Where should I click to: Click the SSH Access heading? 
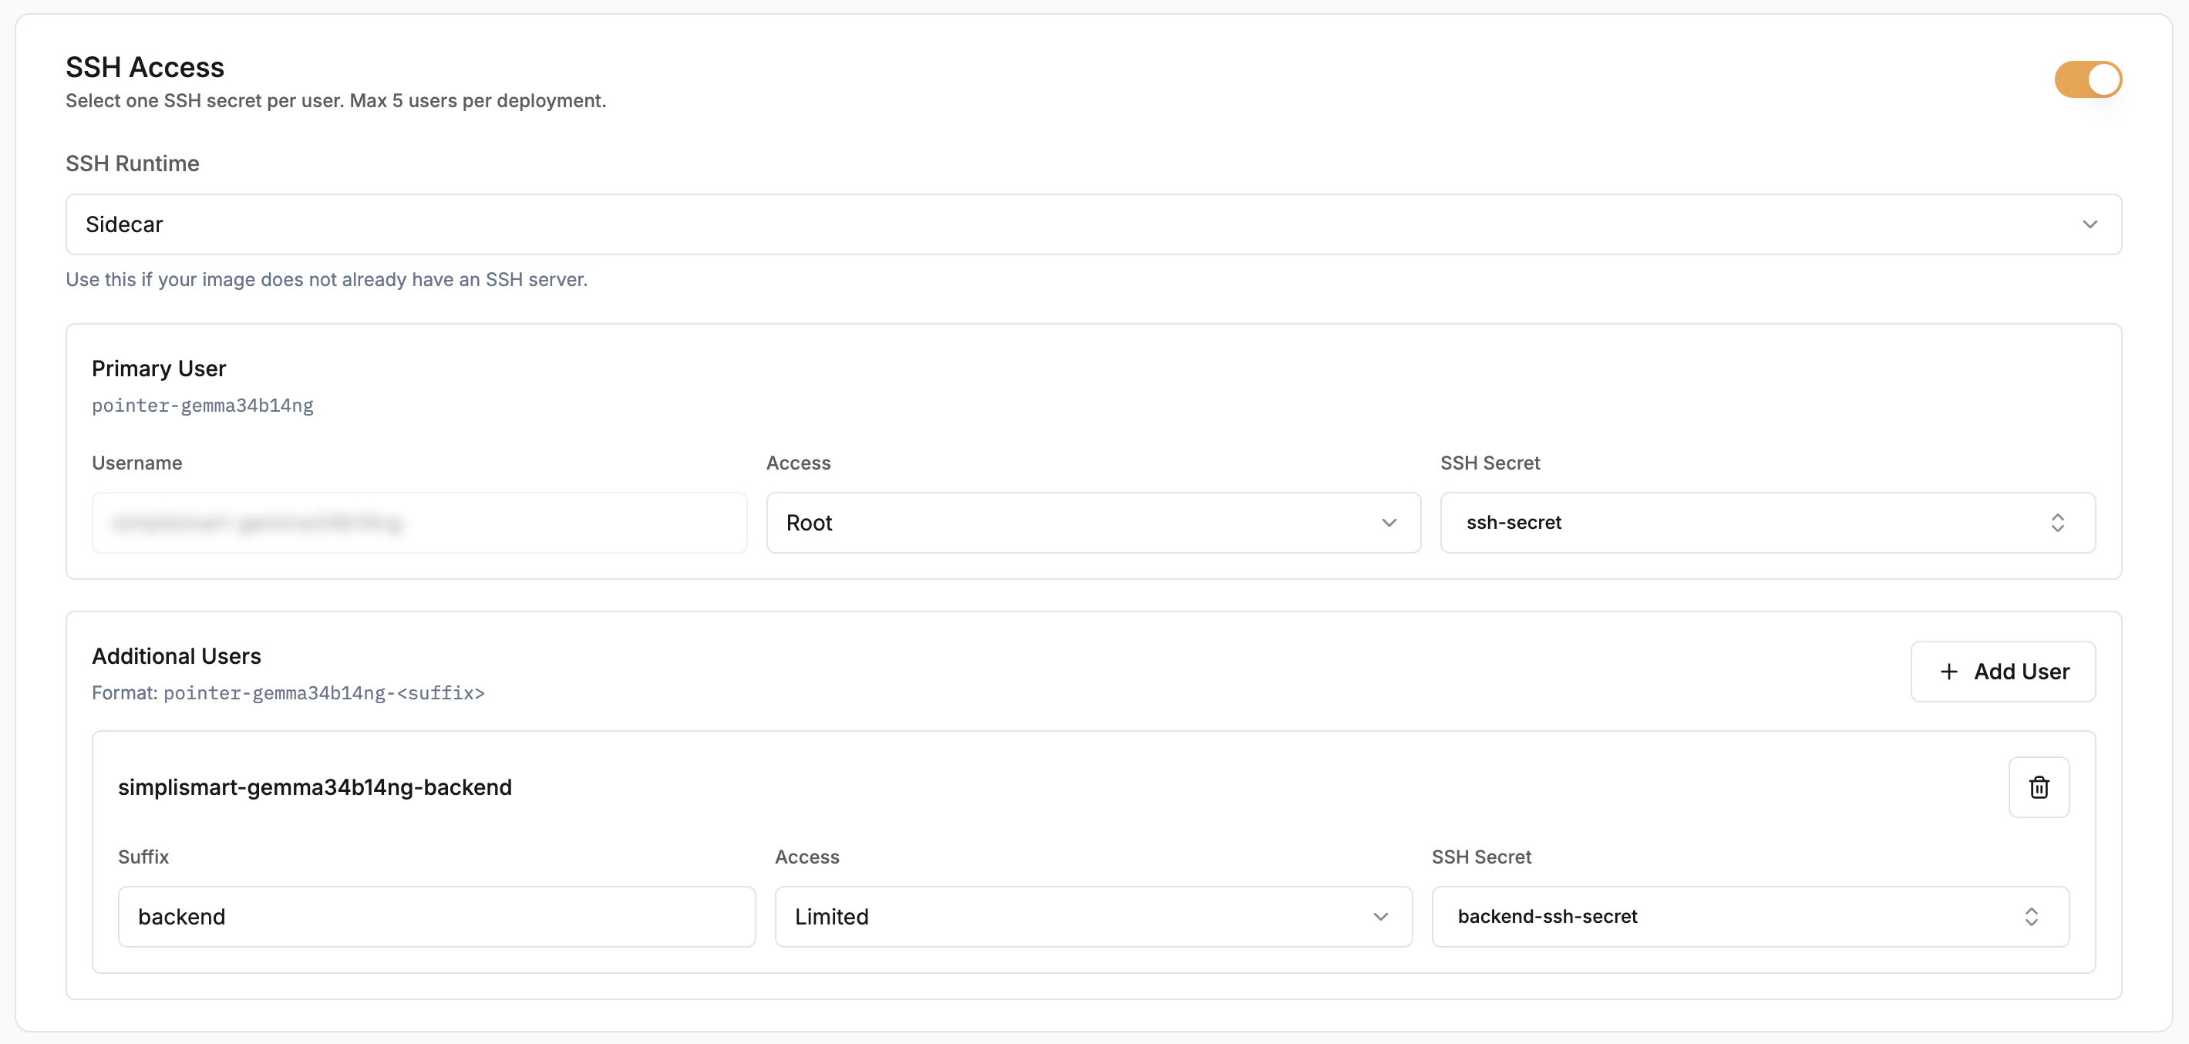[144, 67]
